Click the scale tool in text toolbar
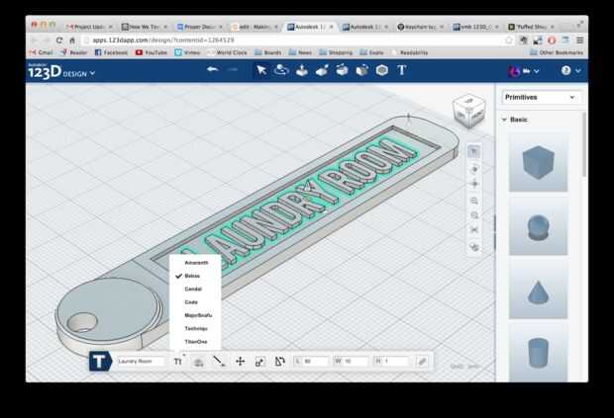 click(259, 362)
